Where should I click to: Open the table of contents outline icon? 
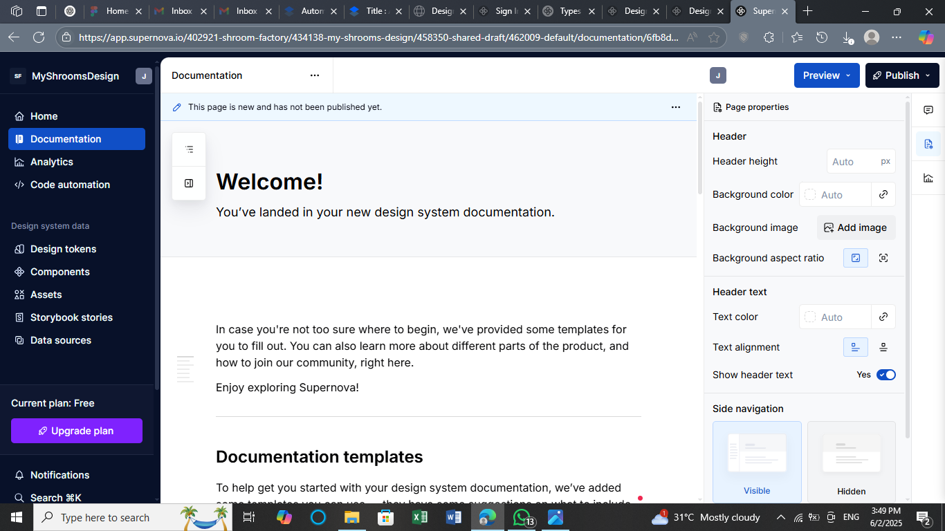188,149
